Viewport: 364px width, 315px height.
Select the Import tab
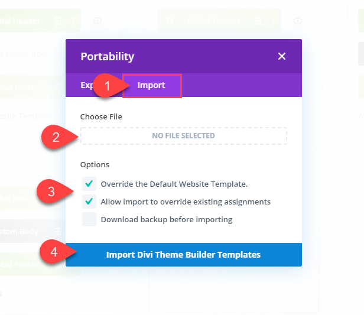(x=152, y=85)
